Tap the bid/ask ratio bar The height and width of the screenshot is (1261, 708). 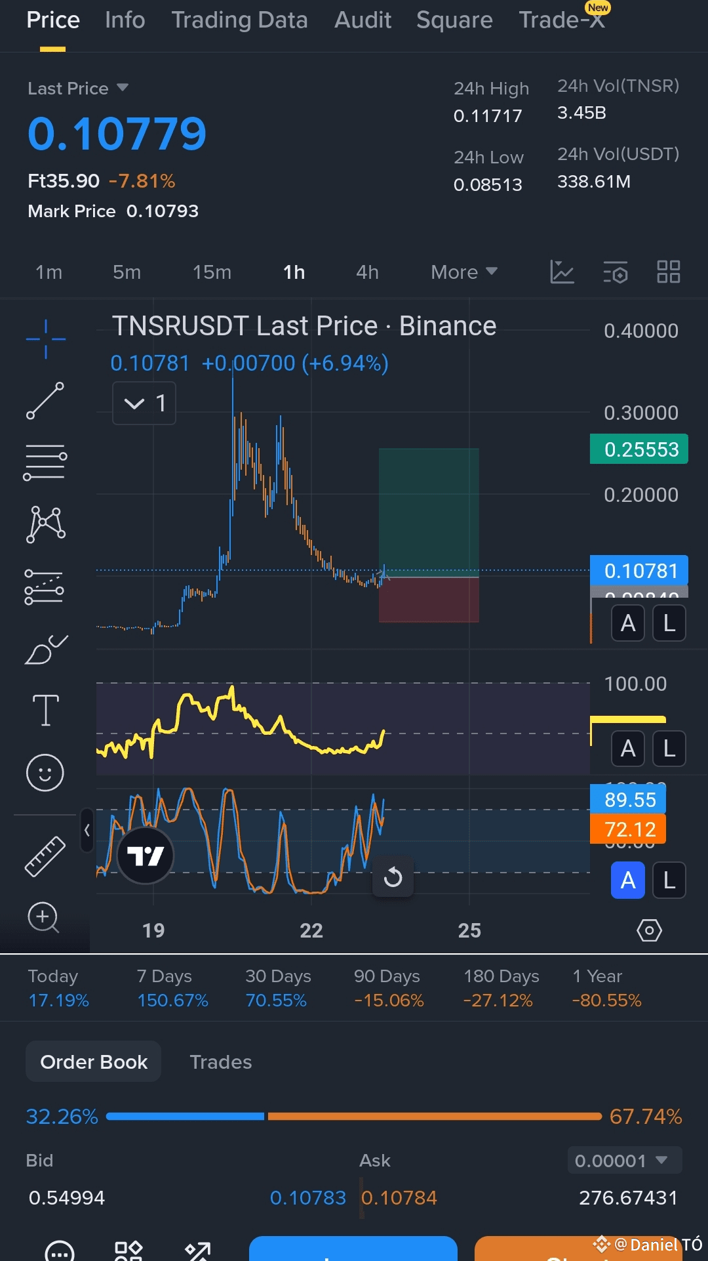click(354, 1116)
